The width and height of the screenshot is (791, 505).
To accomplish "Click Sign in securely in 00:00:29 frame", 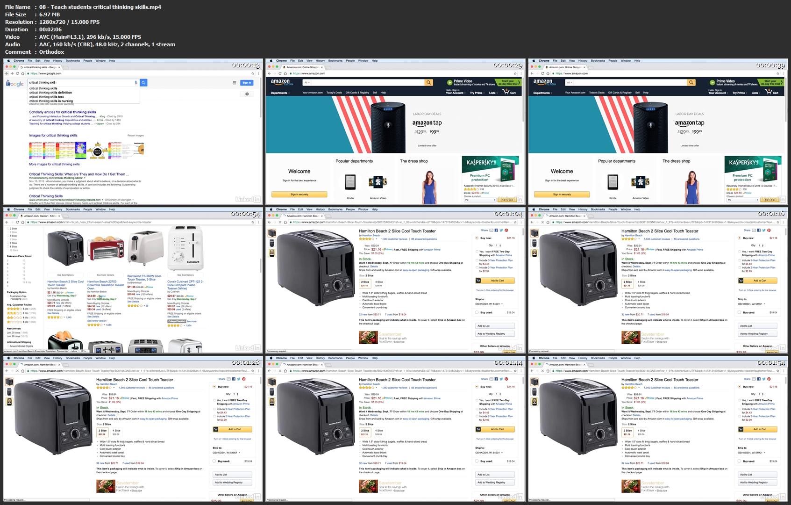I will [x=299, y=194].
